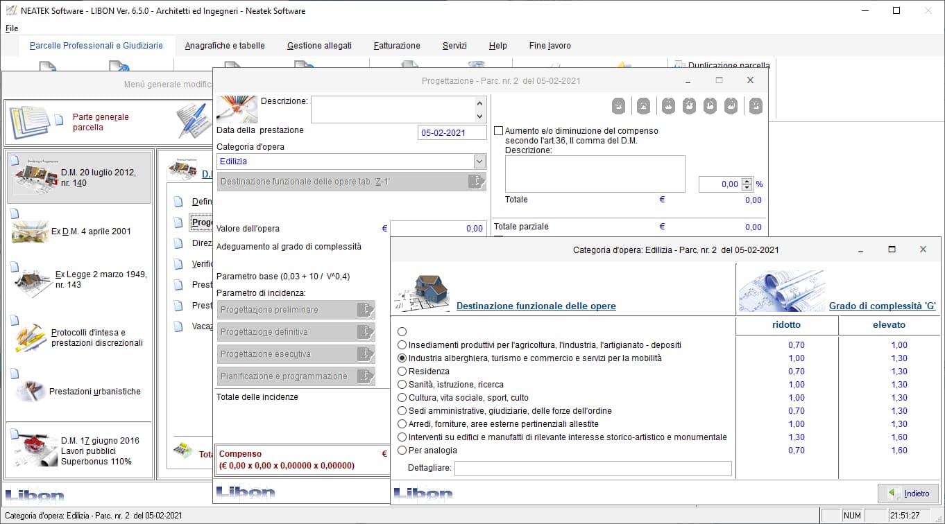Image resolution: width=945 pixels, height=524 pixels.
Task: Click the house blueprint icon in Categoria d'opera window
Action: [422, 292]
